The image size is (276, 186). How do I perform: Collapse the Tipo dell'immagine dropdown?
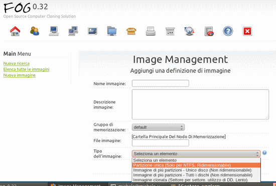click(196, 154)
